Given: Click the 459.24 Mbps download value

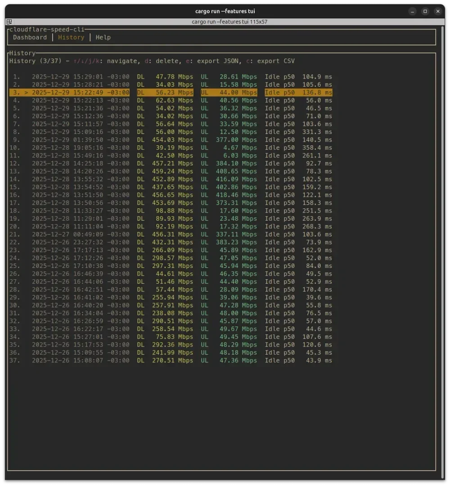Looking at the screenshot, I should pos(172,171).
